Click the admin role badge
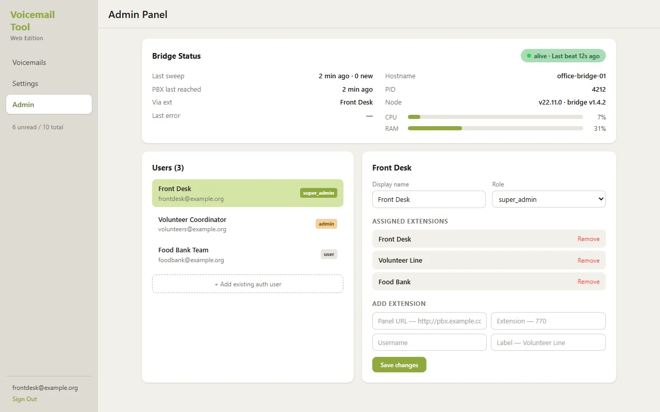The height and width of the screenshot is (412, 660). 326,224
